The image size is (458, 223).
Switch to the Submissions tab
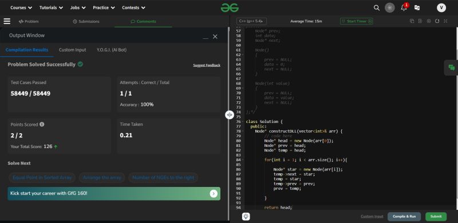(x=86, y=21)
